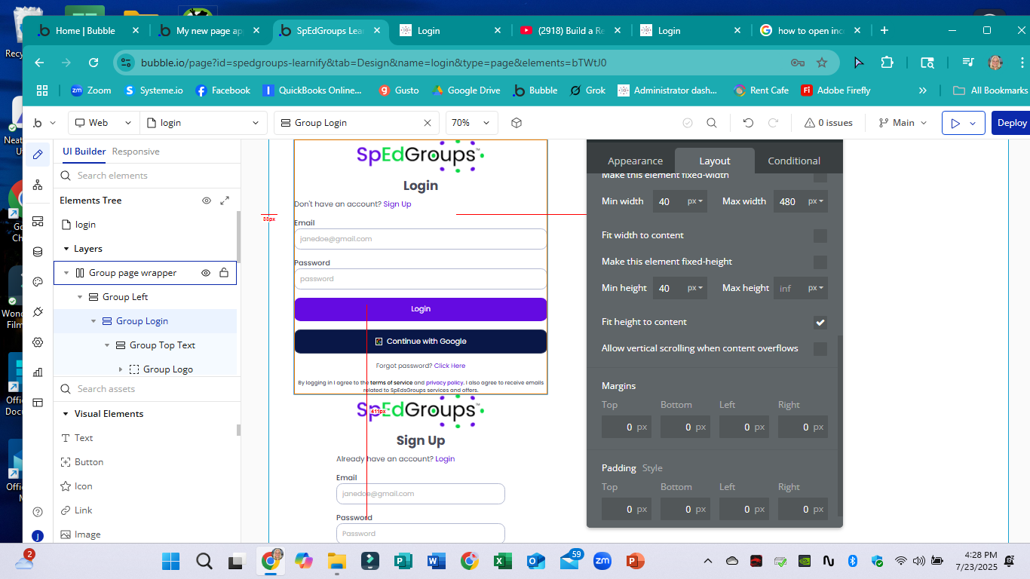The height and width of the screenshot is (579, 1030).
Task: Switch to the Responsive tab
Action: [x=136, y=152]
